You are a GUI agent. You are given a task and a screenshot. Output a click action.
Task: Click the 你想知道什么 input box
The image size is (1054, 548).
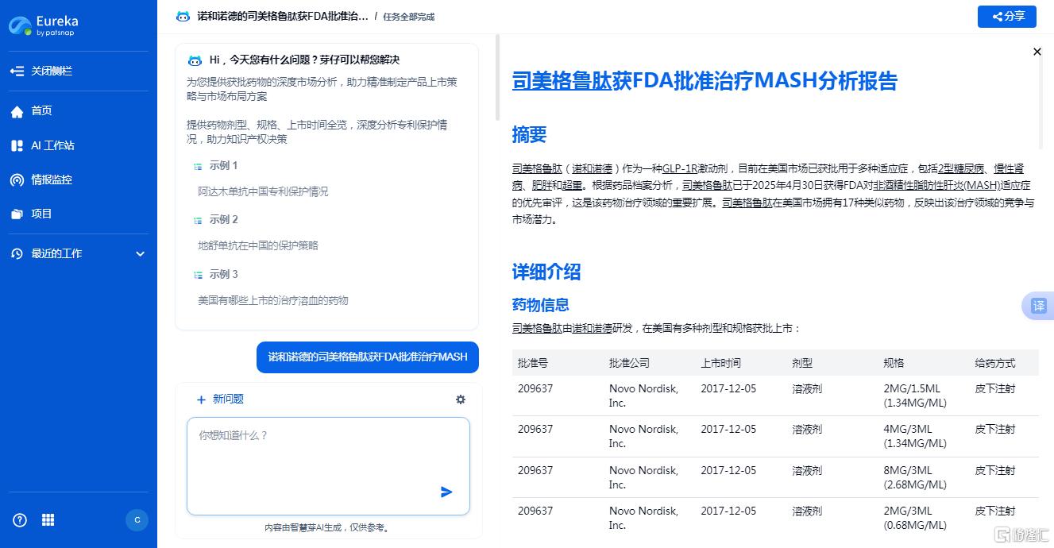point(328,466)
